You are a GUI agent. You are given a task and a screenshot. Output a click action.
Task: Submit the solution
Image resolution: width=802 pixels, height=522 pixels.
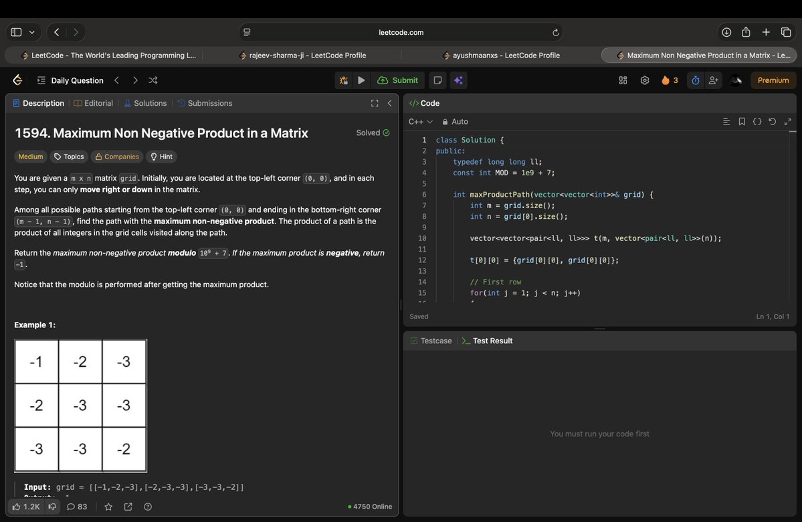[x=397, y=80]
